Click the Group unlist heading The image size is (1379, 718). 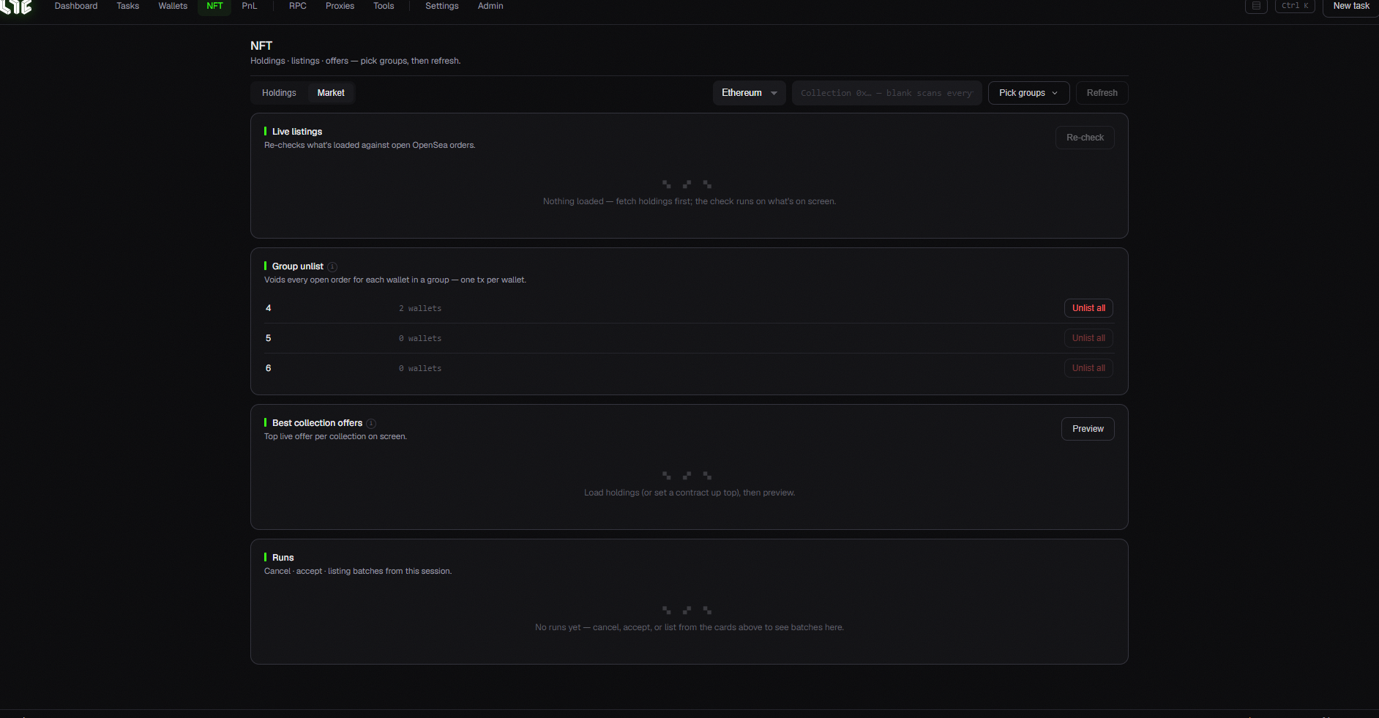[298, 266]
